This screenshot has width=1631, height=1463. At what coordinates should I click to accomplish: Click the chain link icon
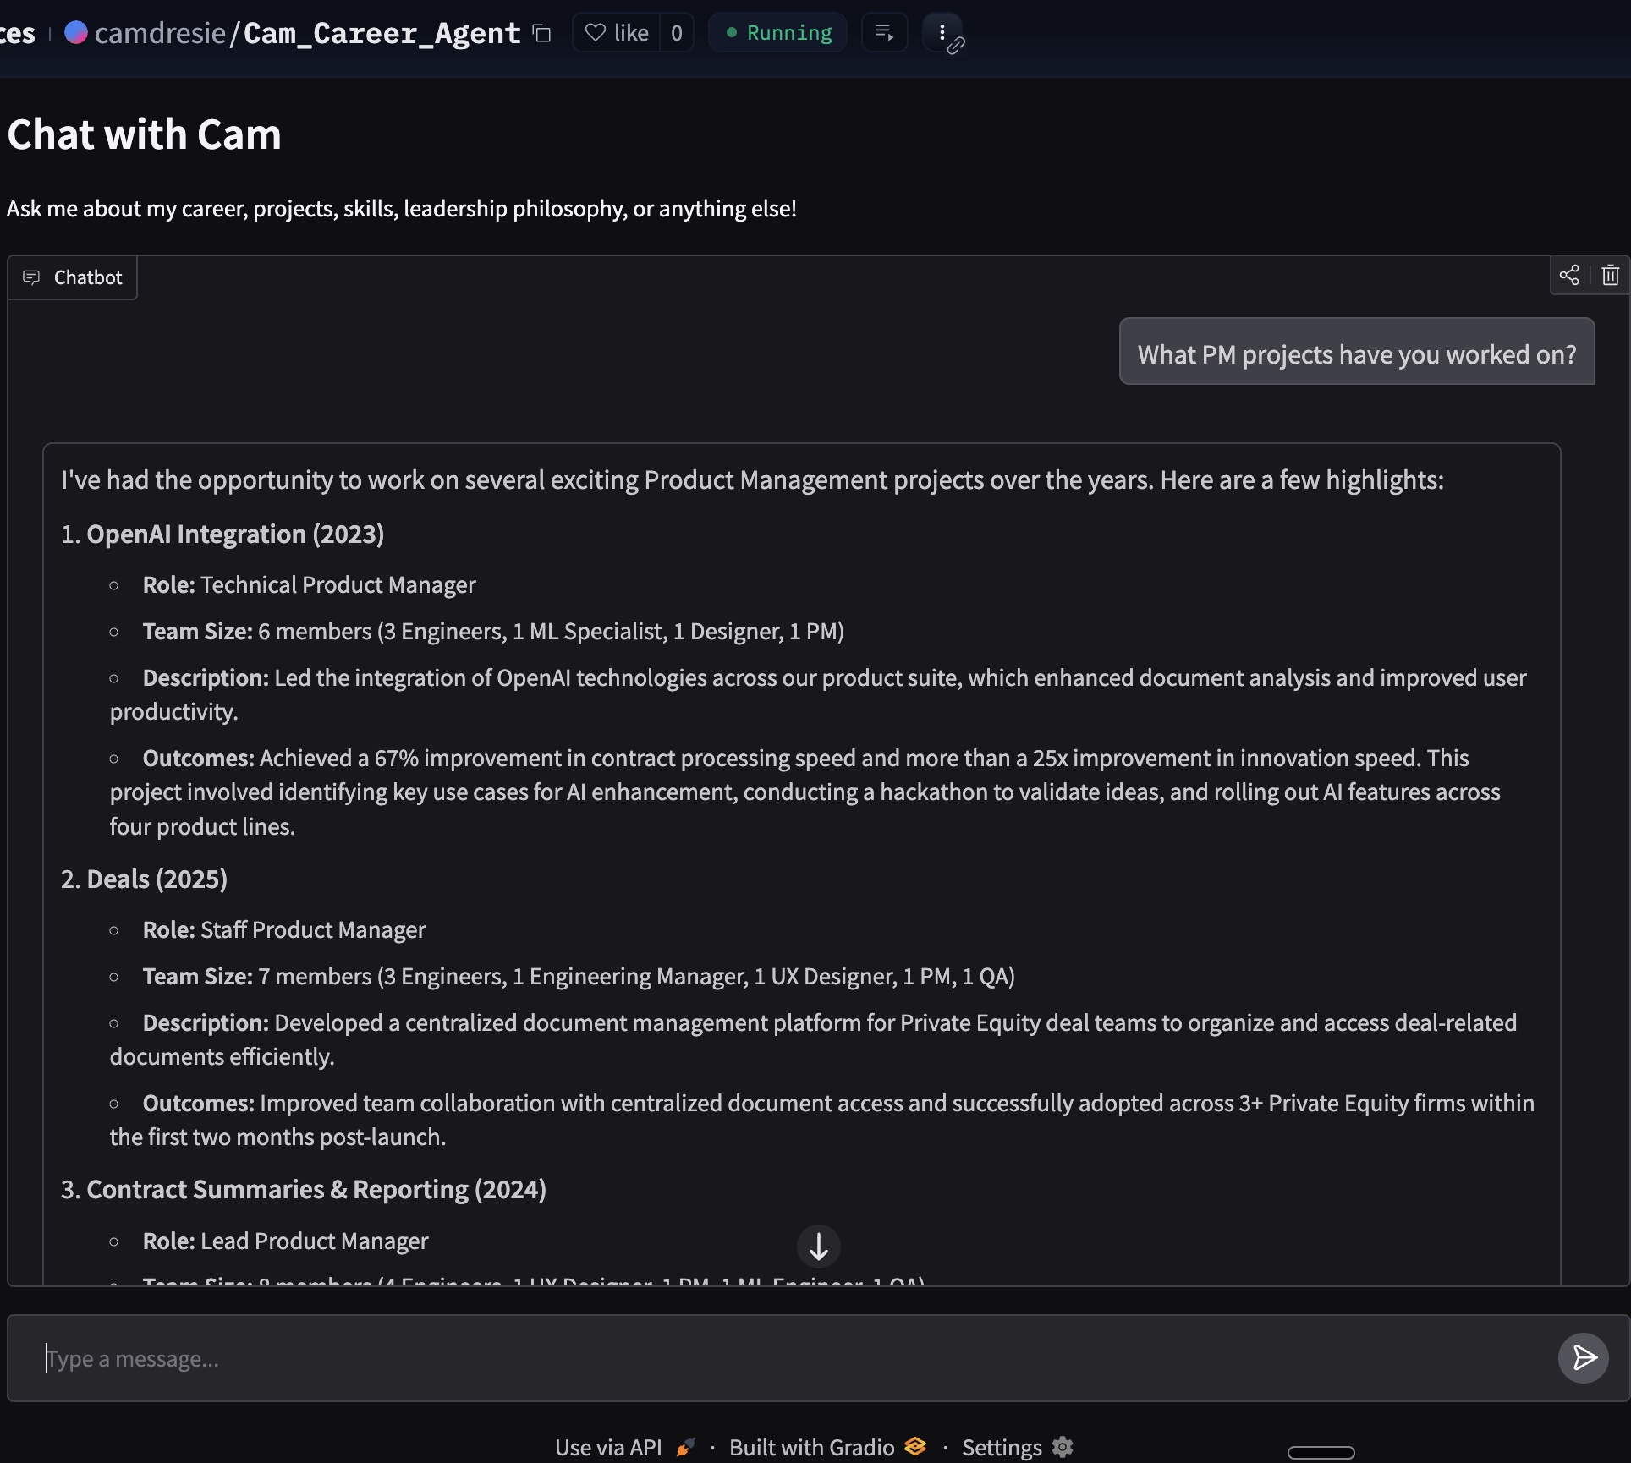pyautogui.click(x=956, y=46)
